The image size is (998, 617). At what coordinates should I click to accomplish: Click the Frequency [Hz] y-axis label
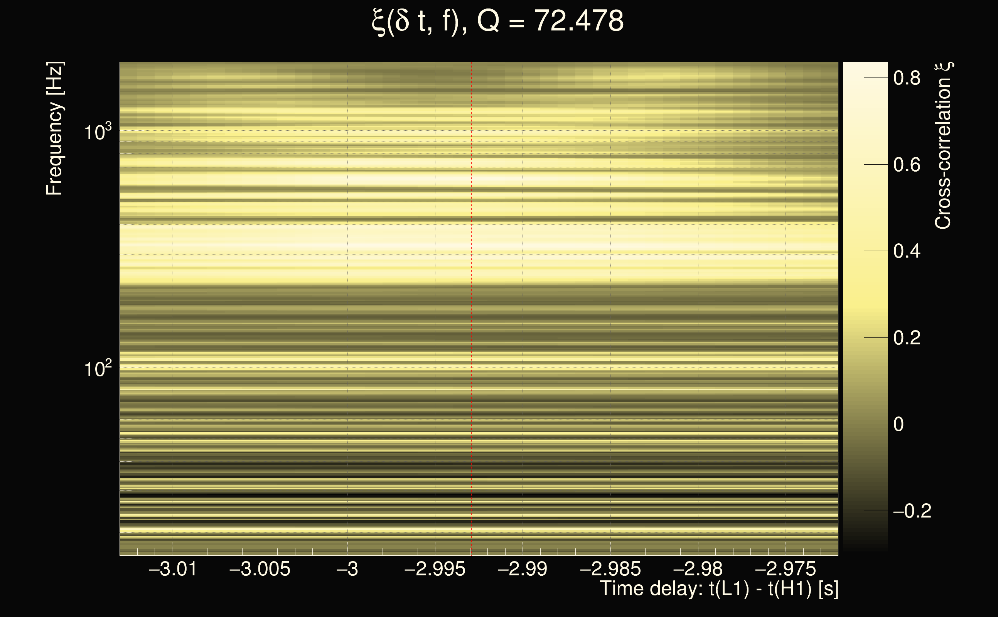[x=54, y=128]
